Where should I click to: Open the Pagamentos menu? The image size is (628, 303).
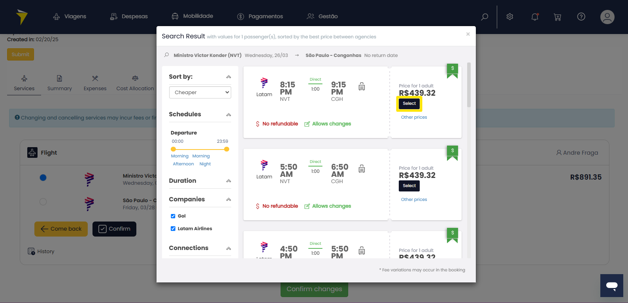point(260,16)
